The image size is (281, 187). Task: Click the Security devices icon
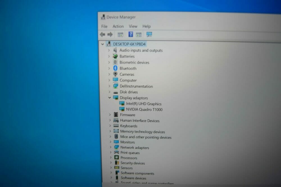[x=117, y=163]
